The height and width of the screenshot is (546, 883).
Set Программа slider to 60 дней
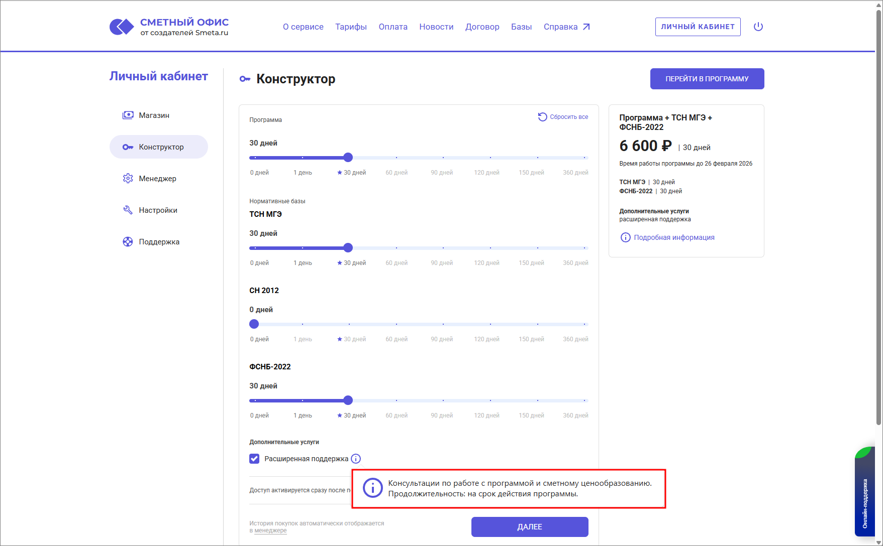(396, 158)
